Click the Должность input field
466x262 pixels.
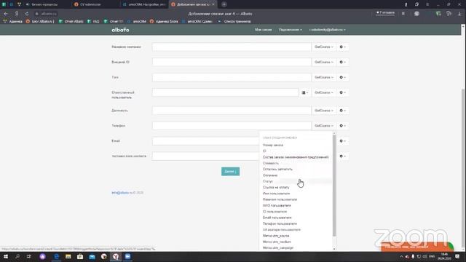(232, 111)
